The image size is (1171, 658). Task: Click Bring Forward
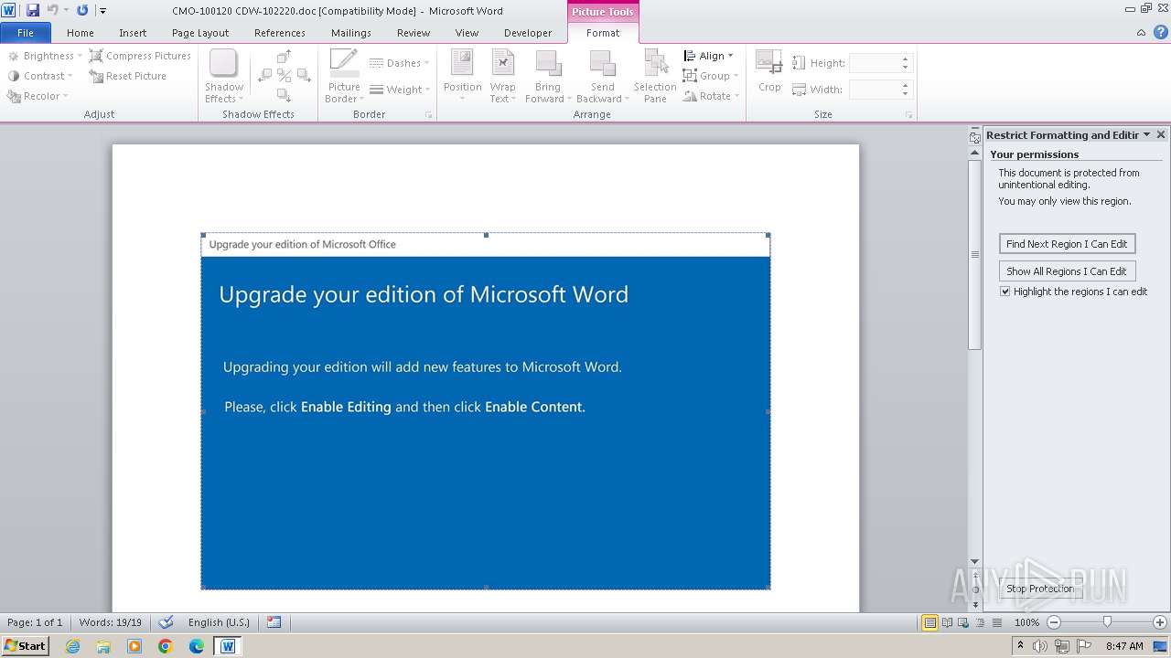(x=548, y=76)
